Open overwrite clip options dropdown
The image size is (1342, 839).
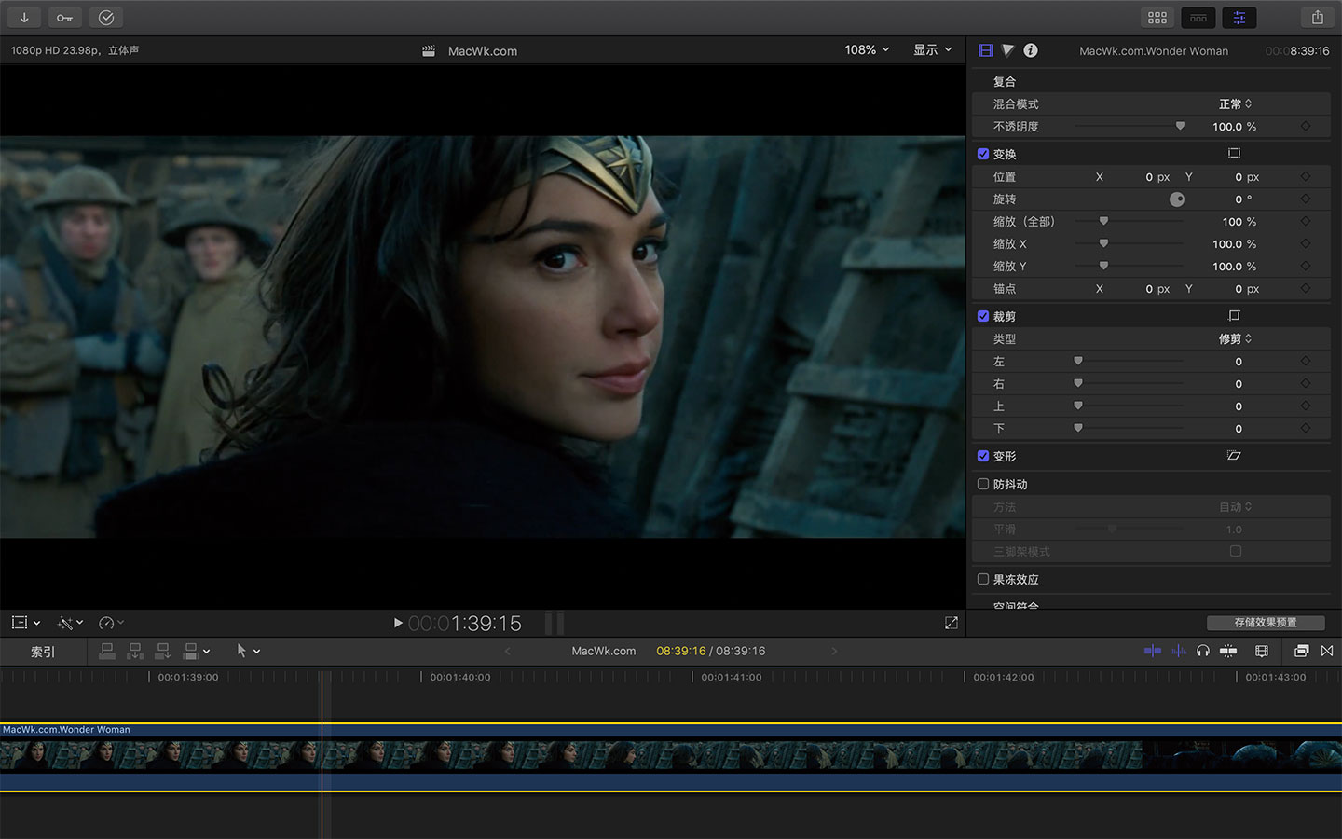(x=197, y=651)
